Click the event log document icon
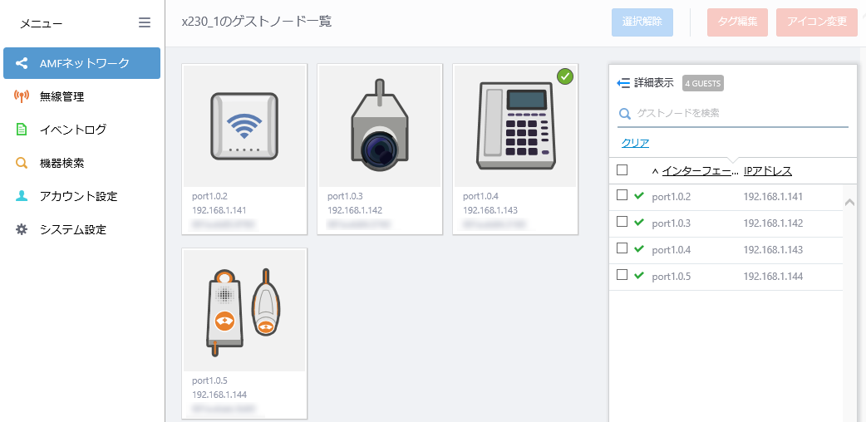The image size is (866, 422). 22,130
